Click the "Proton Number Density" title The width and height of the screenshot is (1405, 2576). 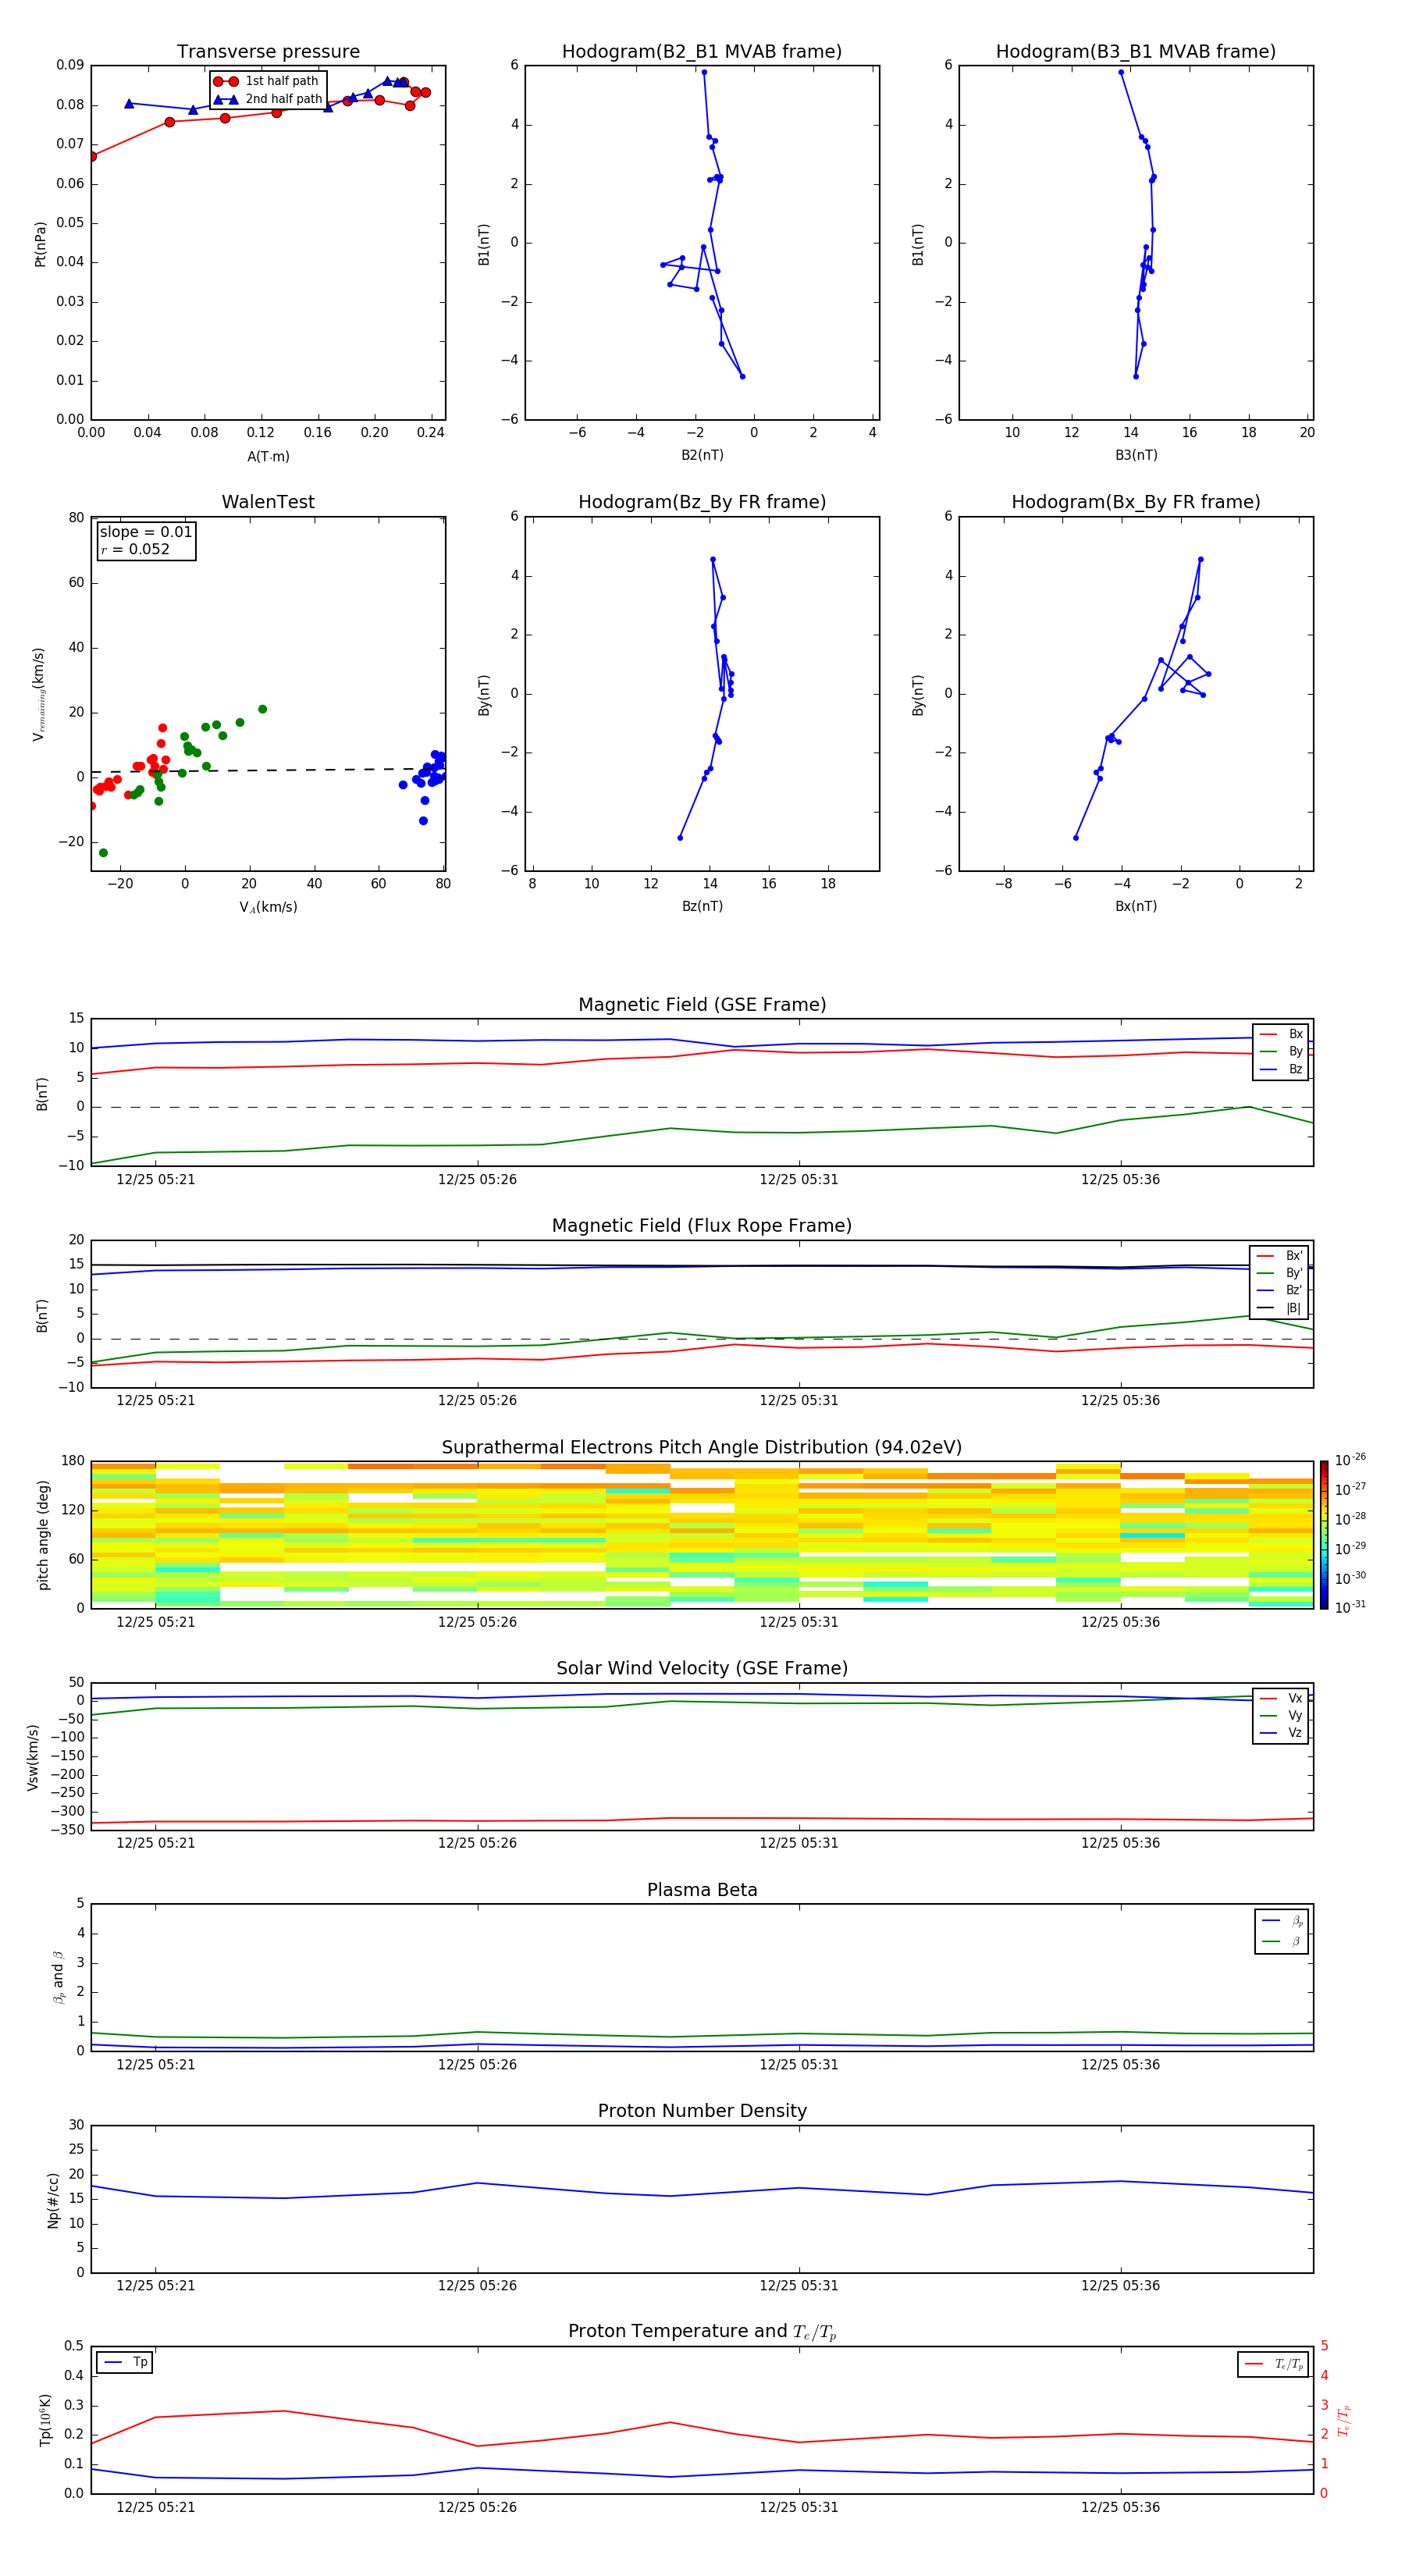coord(702,2112)
